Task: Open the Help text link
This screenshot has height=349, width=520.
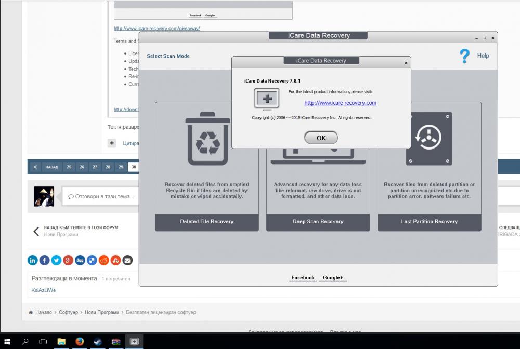Action: click(x=483, y=56)
